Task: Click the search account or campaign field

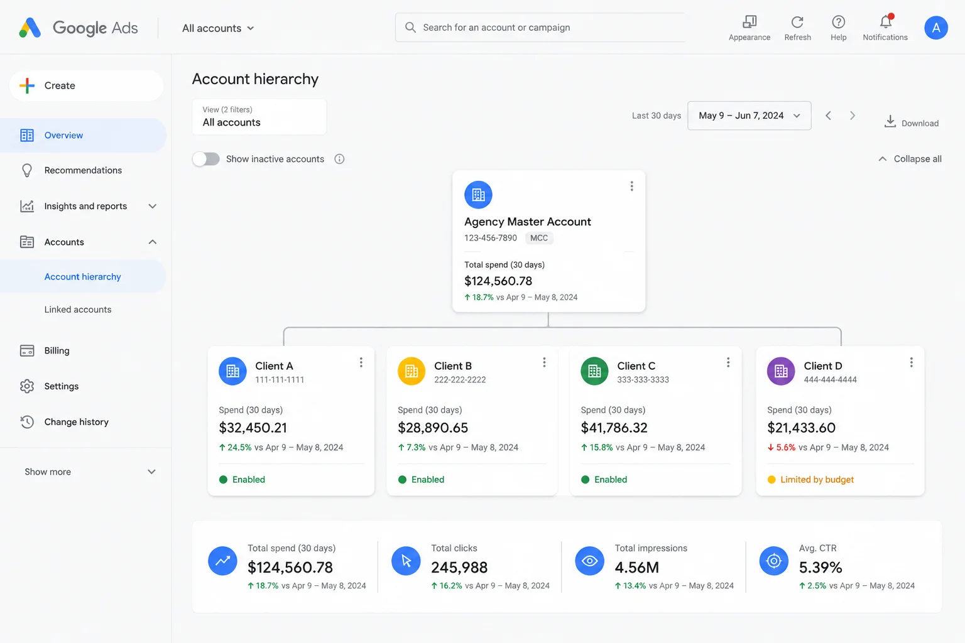Action: pos(540,28)
